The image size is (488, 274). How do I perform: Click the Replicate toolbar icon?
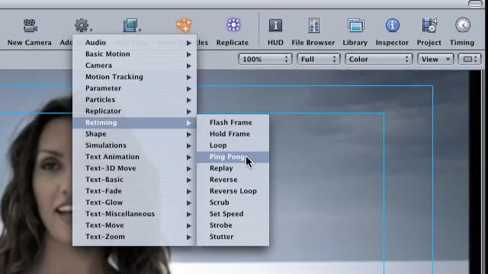[233, 25]
